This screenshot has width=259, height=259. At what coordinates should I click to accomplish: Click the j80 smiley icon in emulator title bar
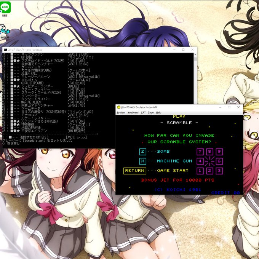tap(118, 107)
